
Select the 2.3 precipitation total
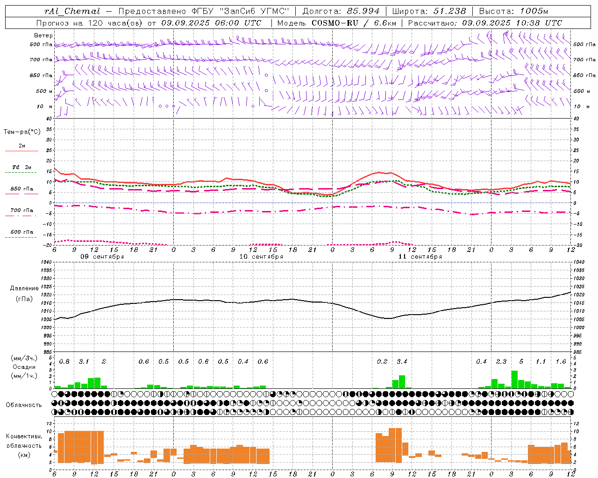501,362
